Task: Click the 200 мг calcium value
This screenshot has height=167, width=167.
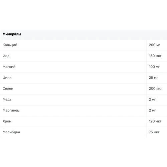Action: click(x=155, y=45)
